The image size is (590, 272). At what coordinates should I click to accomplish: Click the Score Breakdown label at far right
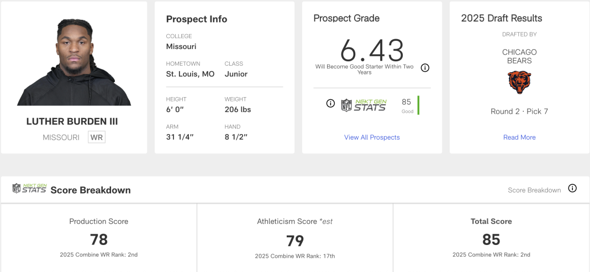[x=534, y=190]
